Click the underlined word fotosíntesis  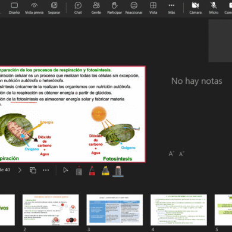[27, 99]
